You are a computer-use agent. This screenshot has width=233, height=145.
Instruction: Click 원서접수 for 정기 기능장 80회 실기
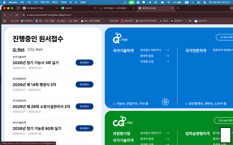pyautogui.click(x=84, y=128)
